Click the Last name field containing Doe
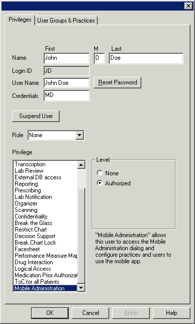195x324 pixels. pyautogui.click(x=146, y=58)
